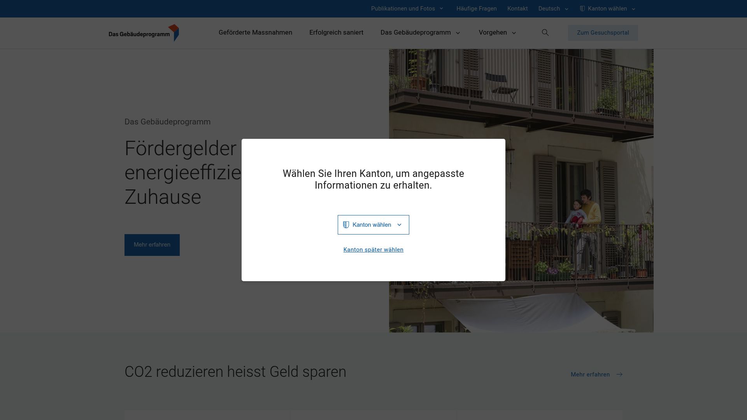Open the top-bar Kanton wählen selector
The height and width of the screenshot is (420, 747).
[x=607, y=9]
